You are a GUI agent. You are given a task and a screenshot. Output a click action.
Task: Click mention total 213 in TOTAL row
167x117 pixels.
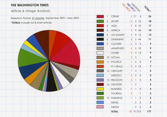139,112
